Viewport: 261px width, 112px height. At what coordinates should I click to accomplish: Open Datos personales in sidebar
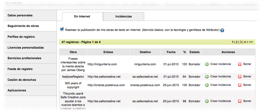[x=20, y=15]
